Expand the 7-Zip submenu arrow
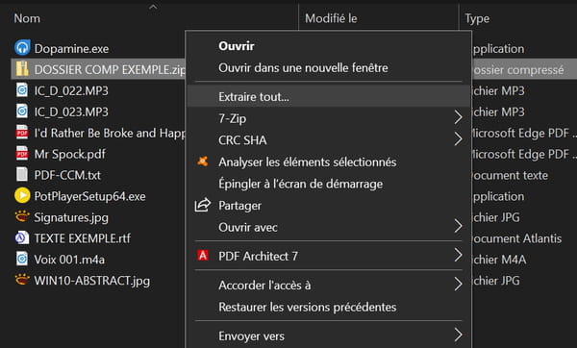 click(x=458, y=117)
